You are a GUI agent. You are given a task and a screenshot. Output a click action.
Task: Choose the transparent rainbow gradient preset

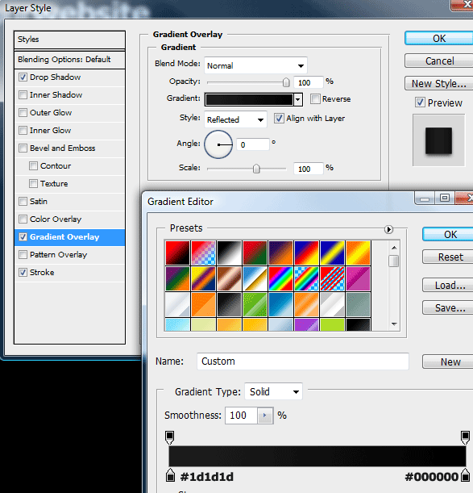pyautogui.click(x=306, y=278)
